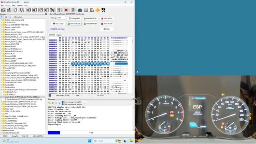Select the Renault_Talisman_OBD2 folder
Viewport: 256px width, 144px height.
tap(13, 42)
